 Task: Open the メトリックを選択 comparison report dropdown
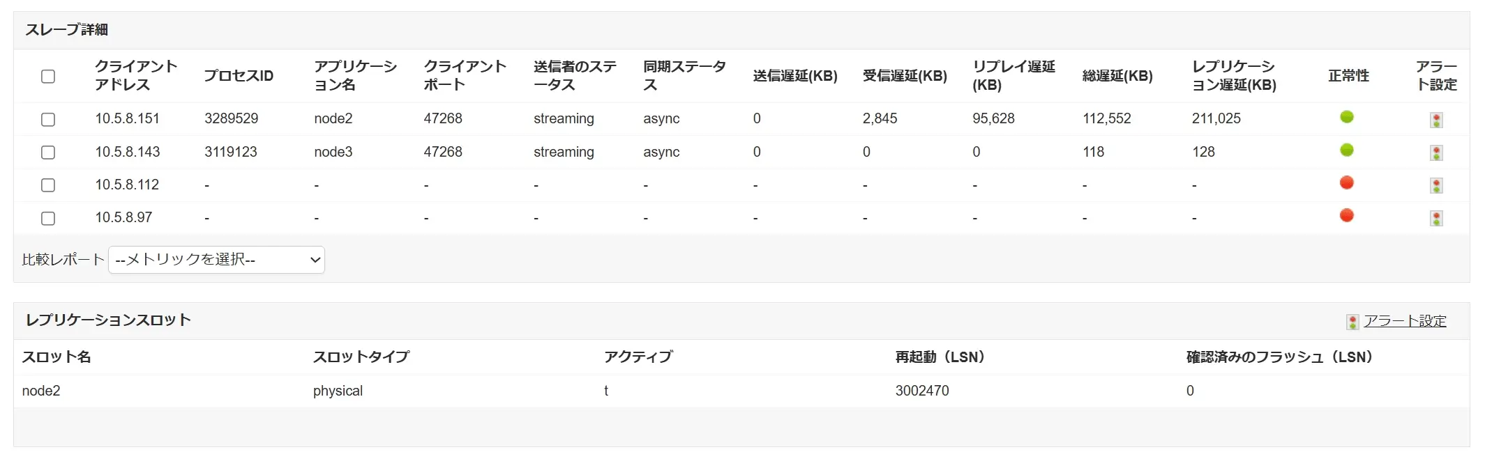[216, 260]
